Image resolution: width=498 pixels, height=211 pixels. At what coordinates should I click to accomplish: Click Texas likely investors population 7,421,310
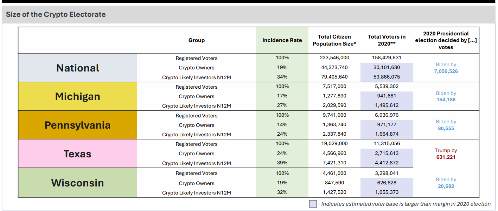coord(334,163)
